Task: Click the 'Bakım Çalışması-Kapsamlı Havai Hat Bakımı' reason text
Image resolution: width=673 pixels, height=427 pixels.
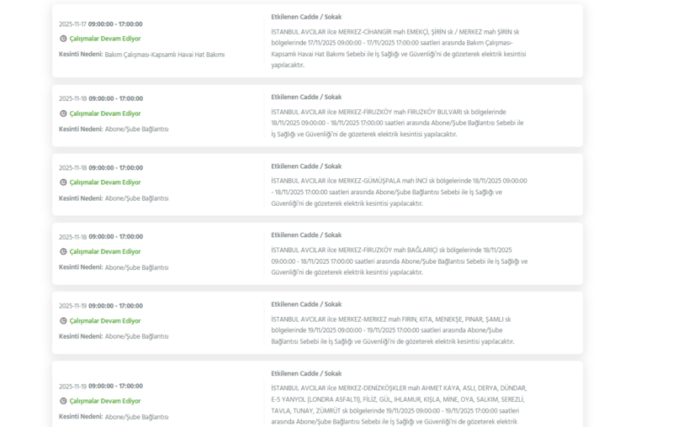Action: click(x=165, y=55)
